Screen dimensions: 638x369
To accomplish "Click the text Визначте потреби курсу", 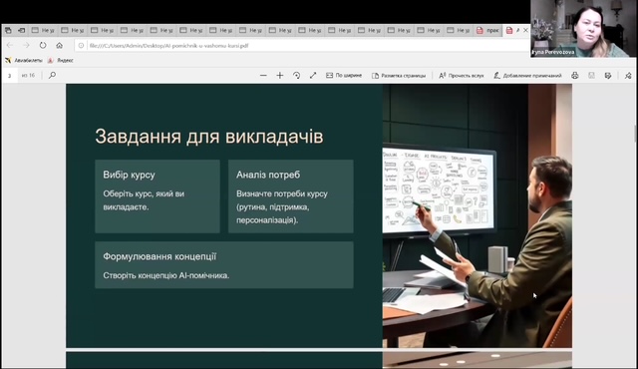I will coord(282,193).
